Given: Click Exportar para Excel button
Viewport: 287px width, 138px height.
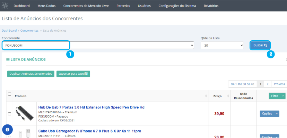Looking at the screenshot, I should click(73, 74).
